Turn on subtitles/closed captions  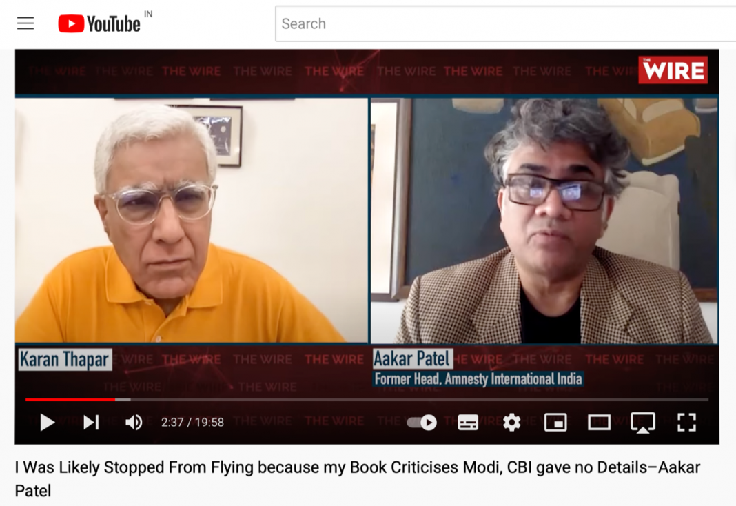468,423
